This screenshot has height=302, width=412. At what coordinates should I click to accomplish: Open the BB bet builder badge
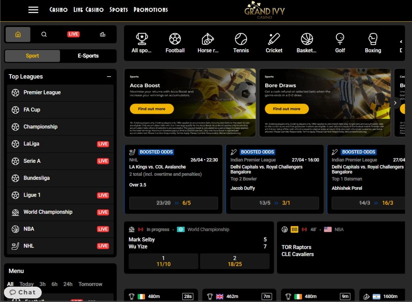[x=294, y=230]
